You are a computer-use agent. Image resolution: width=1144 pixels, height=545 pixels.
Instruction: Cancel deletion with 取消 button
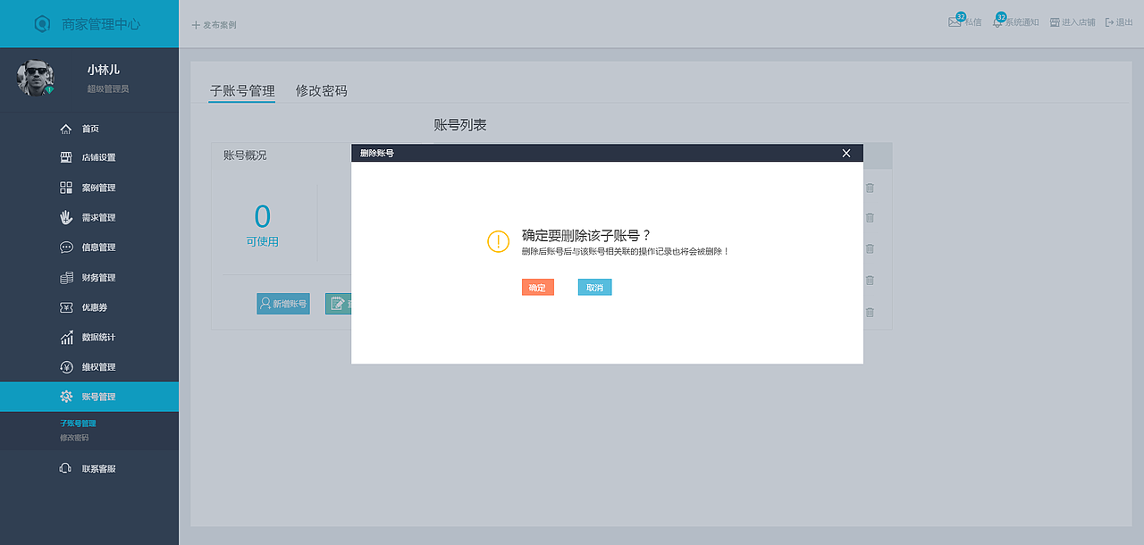pyautogui.click(x=594, y=287)
